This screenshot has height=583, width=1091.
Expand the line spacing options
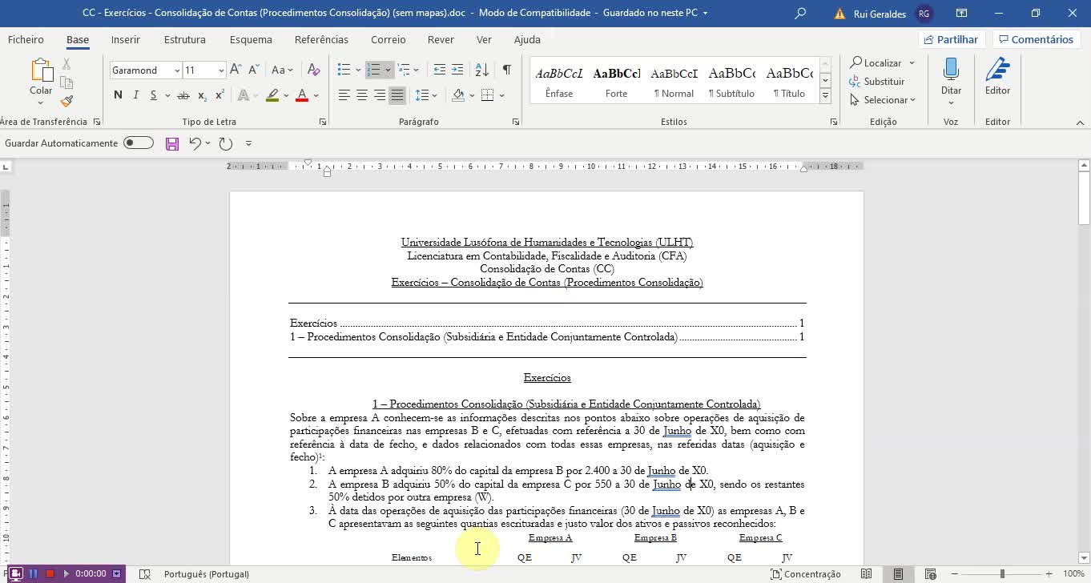433,95
